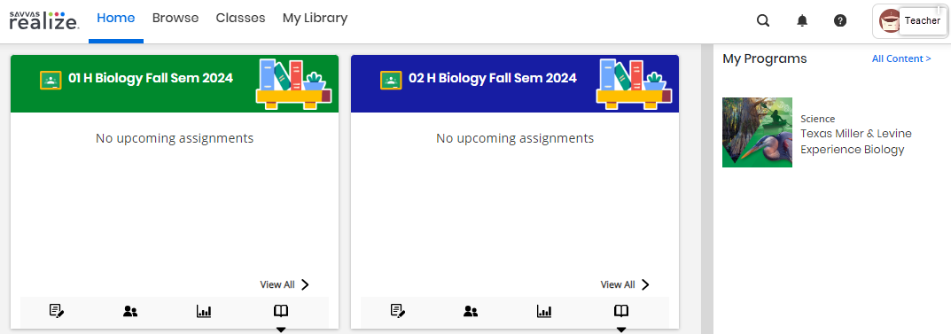Click the Savvas Realize logo
Screen dimensions: 951x334
point(43,20)
